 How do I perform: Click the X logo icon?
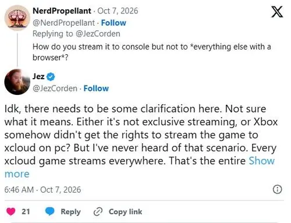(x=277, y=12)
